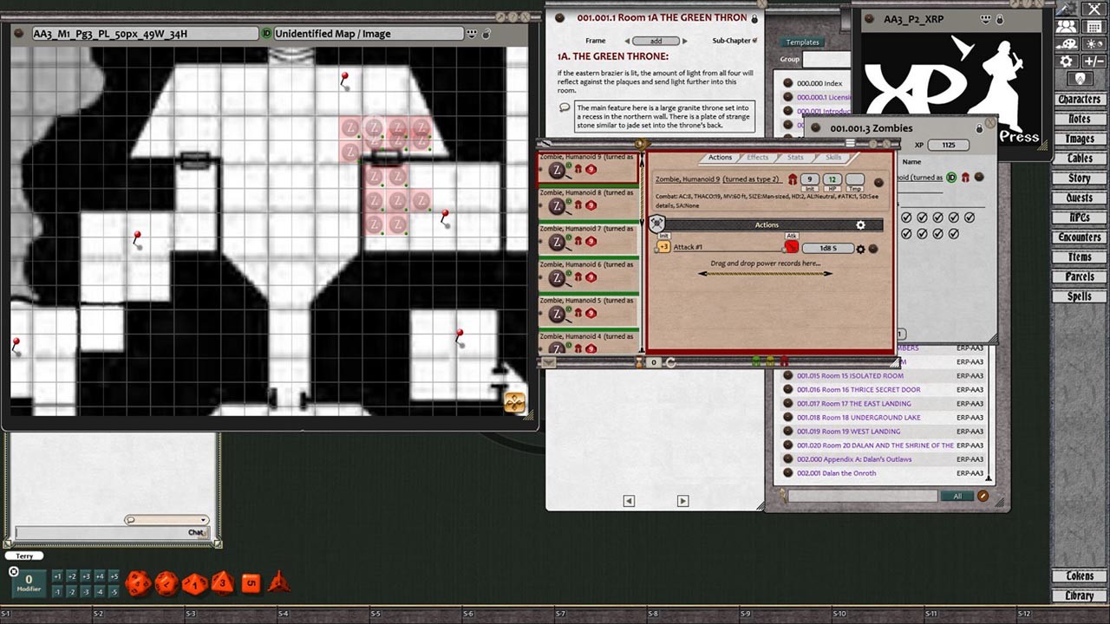The width and height of the screenshot is (1110, 624).
Task: Roll the orange d20 from the dice tray
Action: pos(137,583)
